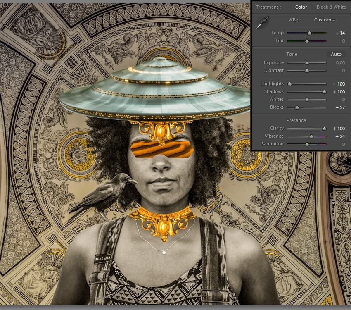Click the Contrast value field
The width and height of the screenshot is (351, 310).
coord(344,71)
